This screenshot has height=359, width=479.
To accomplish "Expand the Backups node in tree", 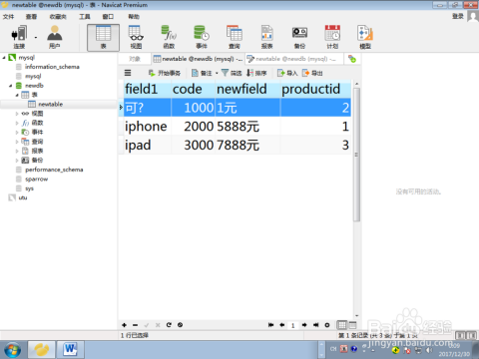I will (x=17, y=161).
